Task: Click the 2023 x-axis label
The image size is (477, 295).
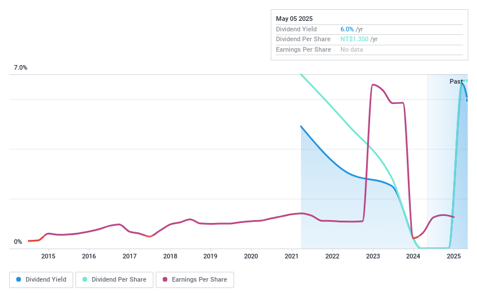Action: [373, 256]
